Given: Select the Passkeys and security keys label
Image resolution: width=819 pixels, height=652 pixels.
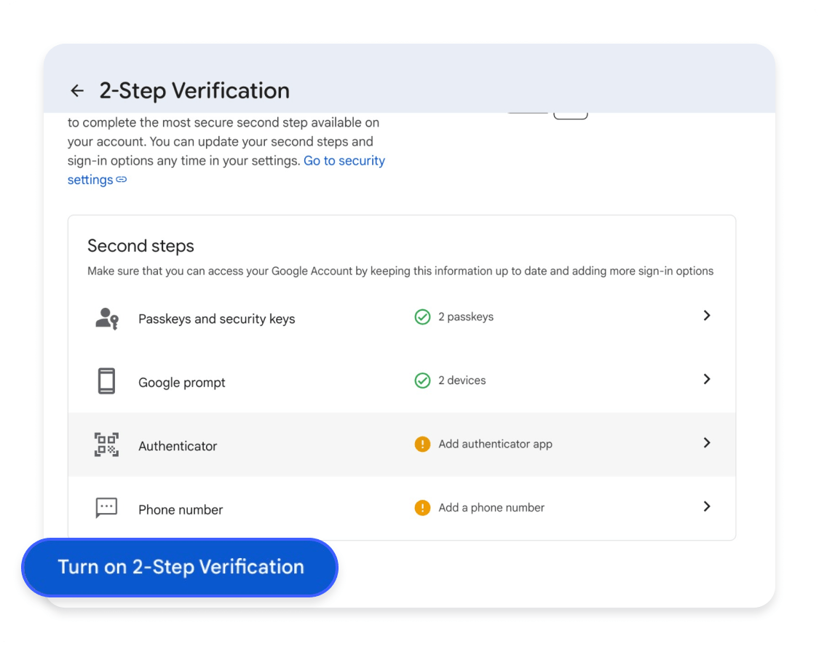Looking at the screenshot, I should pos(216,319).
